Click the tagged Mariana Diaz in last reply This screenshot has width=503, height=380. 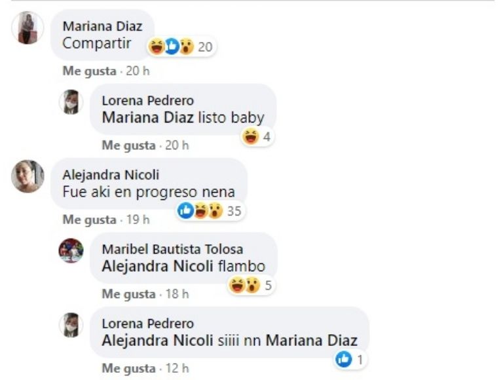coord(312,341)
